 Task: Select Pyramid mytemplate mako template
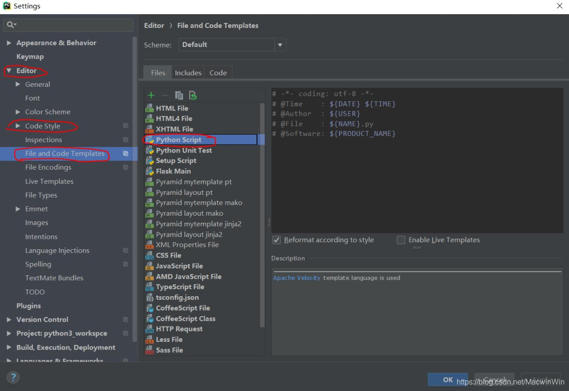click(x=199, y=203)
